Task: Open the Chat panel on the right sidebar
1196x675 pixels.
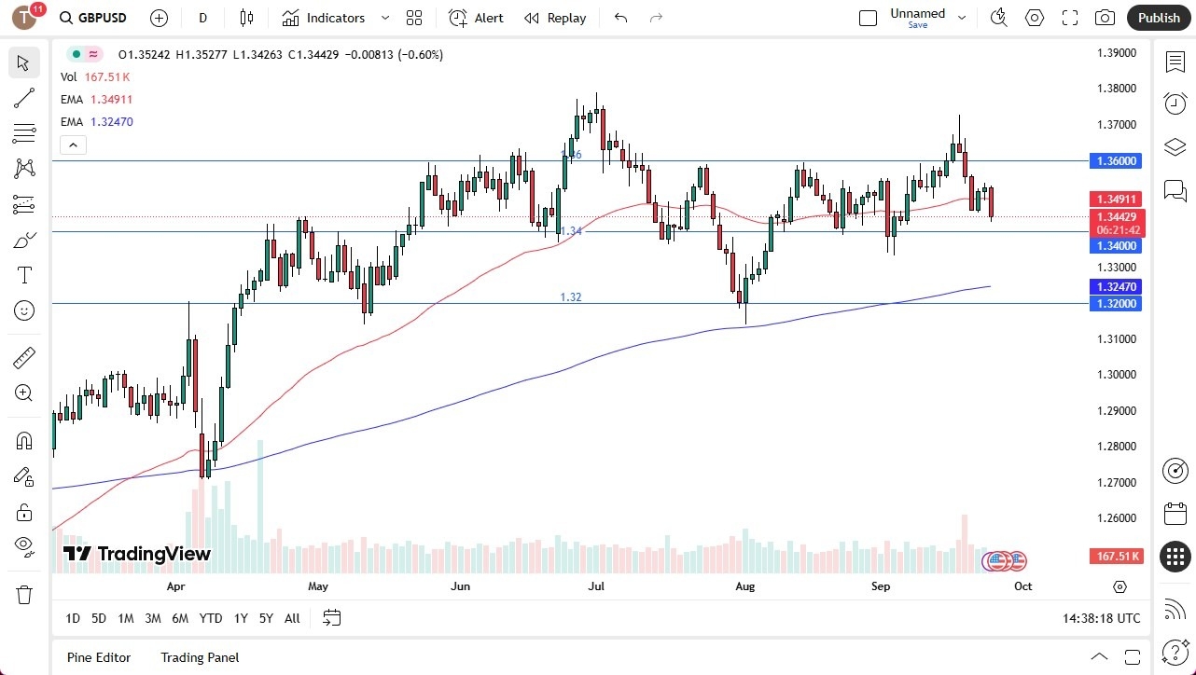Action: pos(1175,190)
